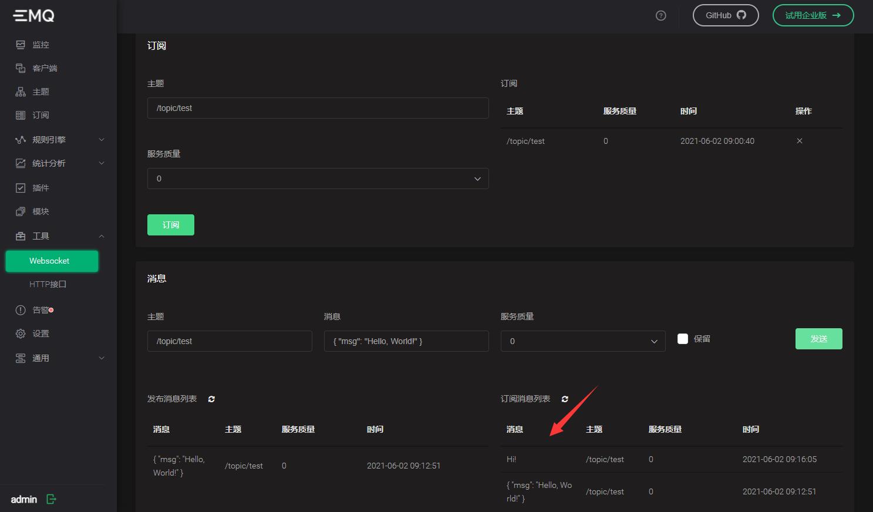Open the HTTP接口 menu item
The image size is (873, 512).
pos(48,284)
